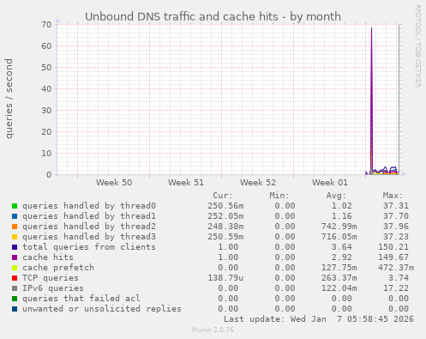Click the orange thread2 legend color swatch

15,227
